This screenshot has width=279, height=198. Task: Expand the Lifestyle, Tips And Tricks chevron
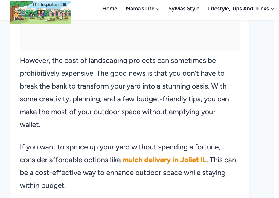tap(272, 9)
